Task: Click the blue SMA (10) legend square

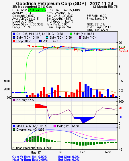Action: (14, 37)
